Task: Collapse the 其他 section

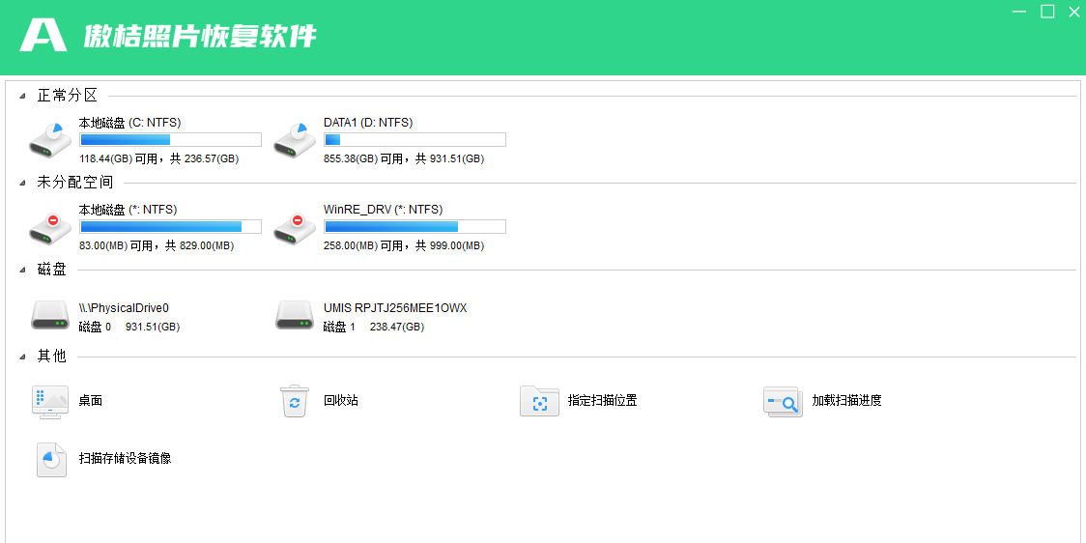Action: coord(23,357)
